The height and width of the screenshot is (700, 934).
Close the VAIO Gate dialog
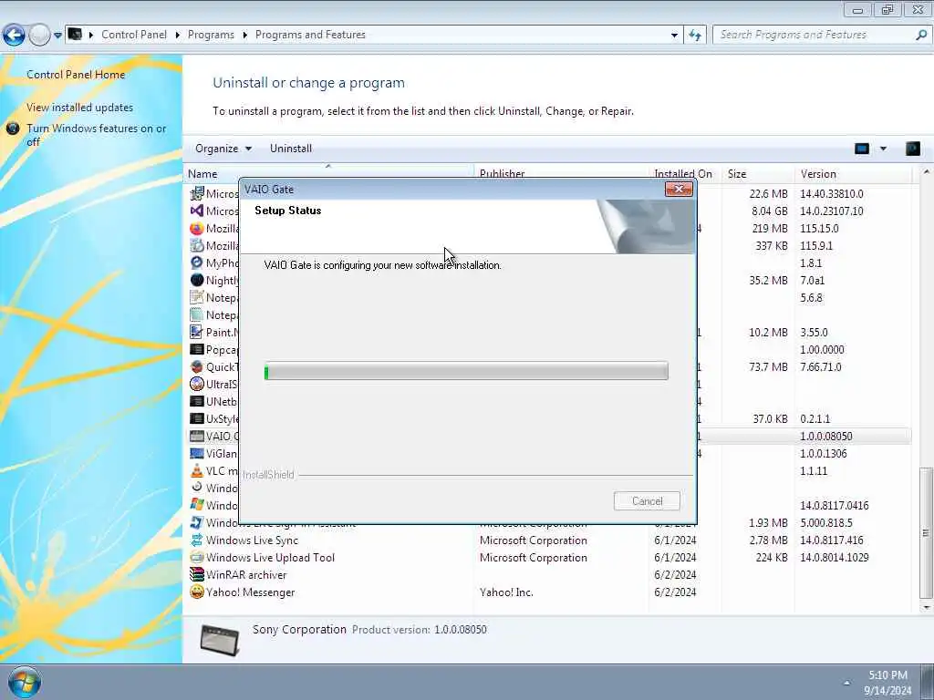click(x=679, y=190)
